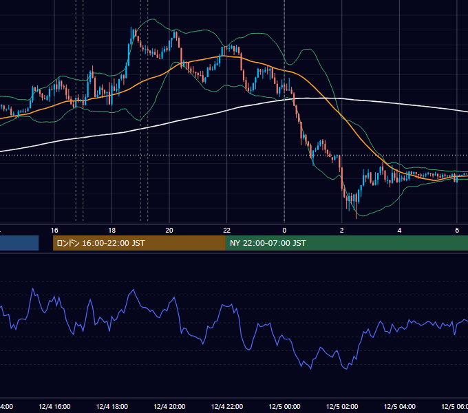
Task: Click the hour label 0 on time axis
Action: [284, 231]
